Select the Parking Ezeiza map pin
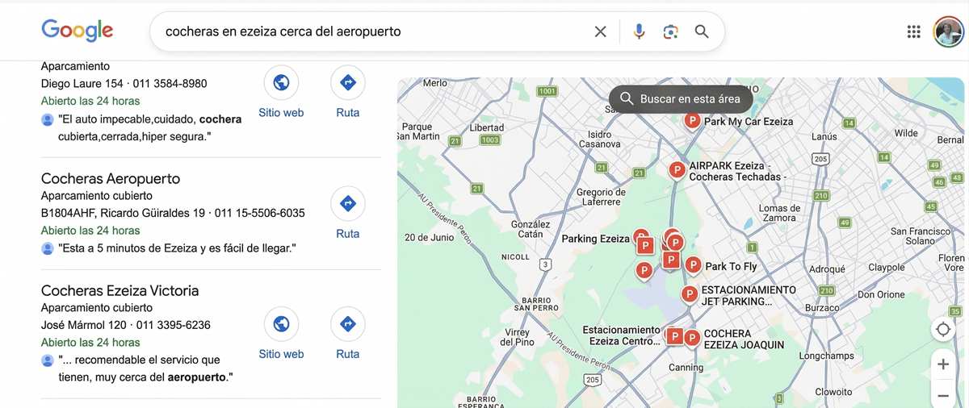Image resolution: width=969 pixels, height=408 pixels. (640, 237)
